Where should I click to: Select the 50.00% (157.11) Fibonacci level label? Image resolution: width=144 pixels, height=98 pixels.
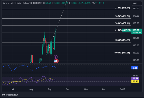coord(122,23)
